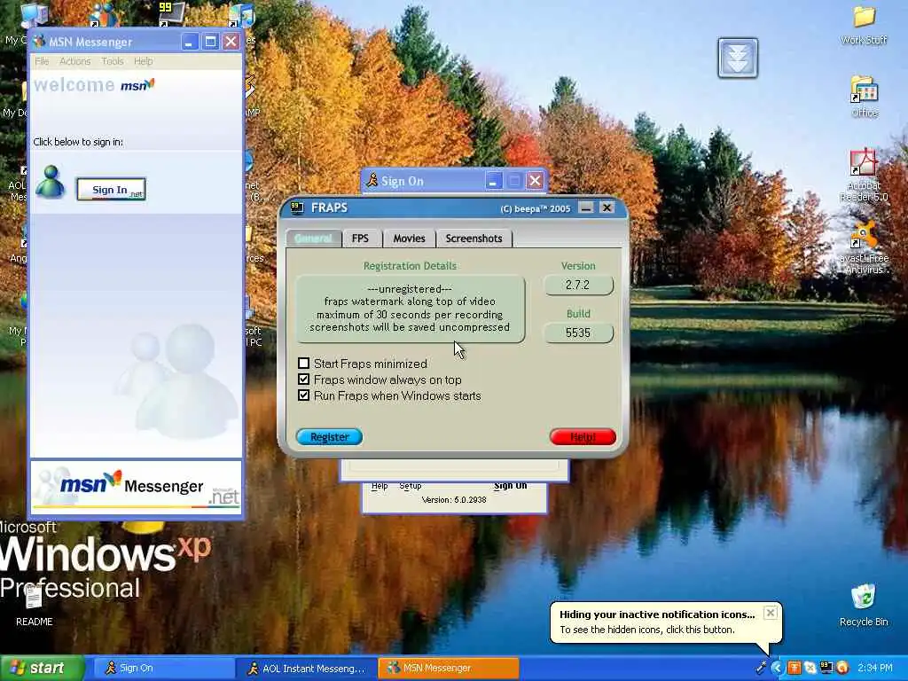
Task: Click the running man icon in Sign On title
Action: (372, 181)
